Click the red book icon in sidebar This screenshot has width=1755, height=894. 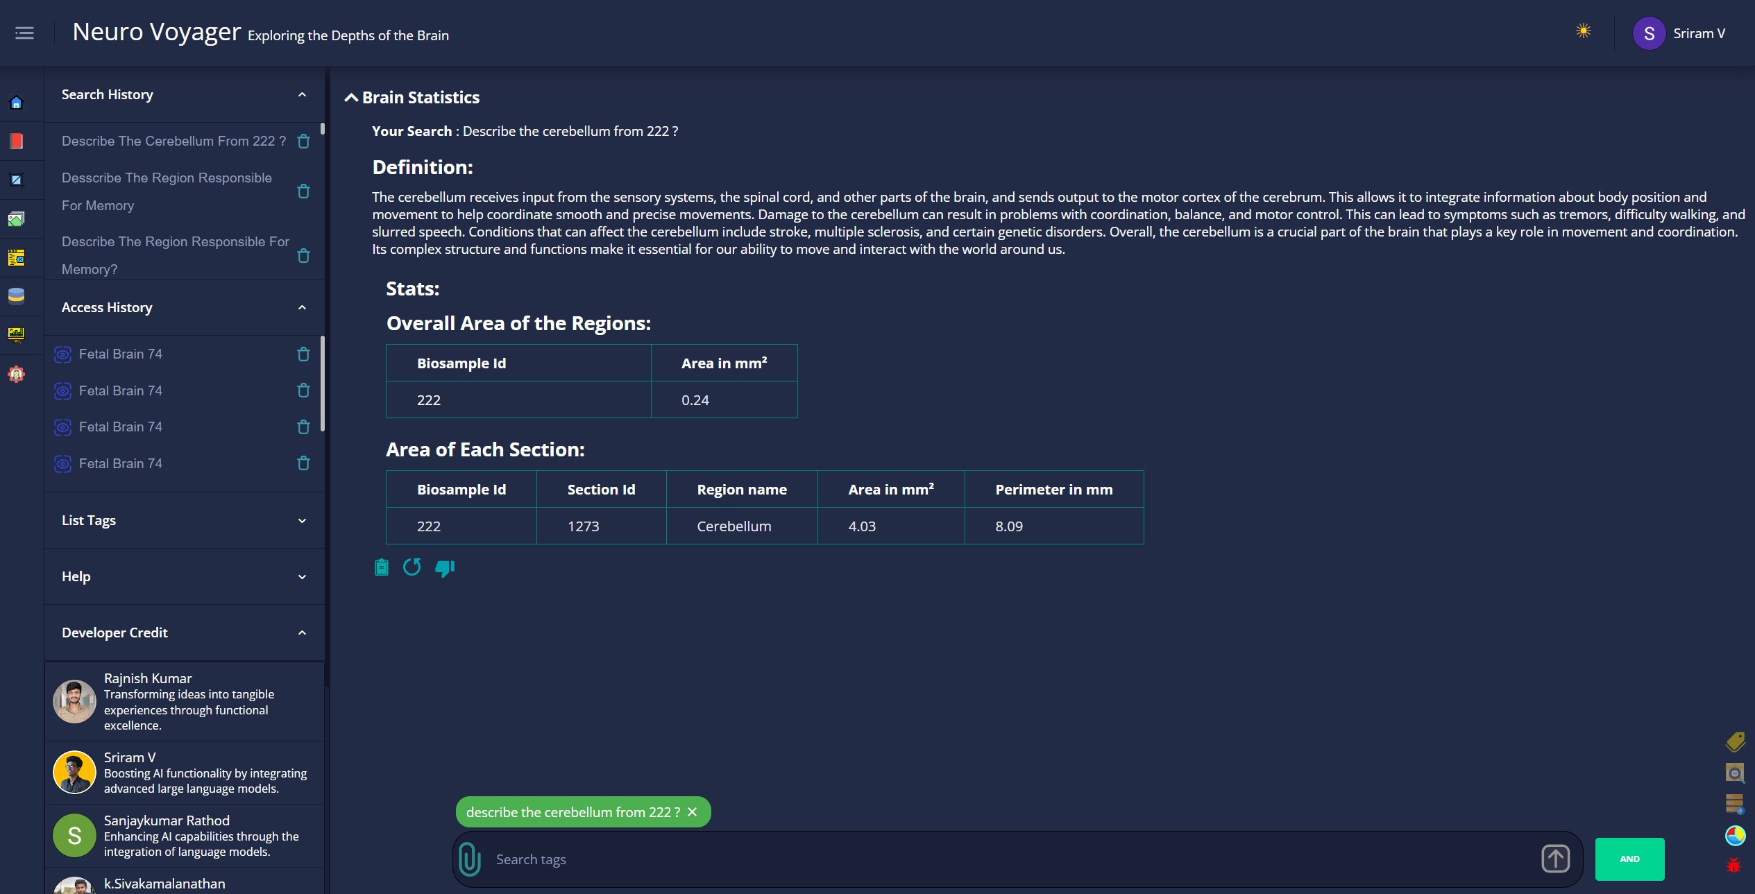click(x=17, y=141)
